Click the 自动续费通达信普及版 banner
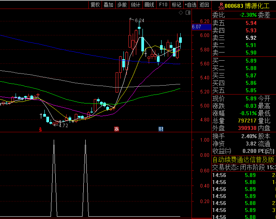 coord(243,159)
